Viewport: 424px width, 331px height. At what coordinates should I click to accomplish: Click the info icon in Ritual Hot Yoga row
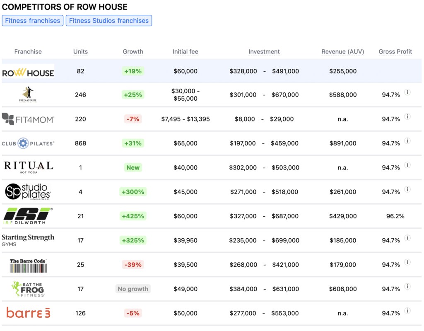[407, 165]
